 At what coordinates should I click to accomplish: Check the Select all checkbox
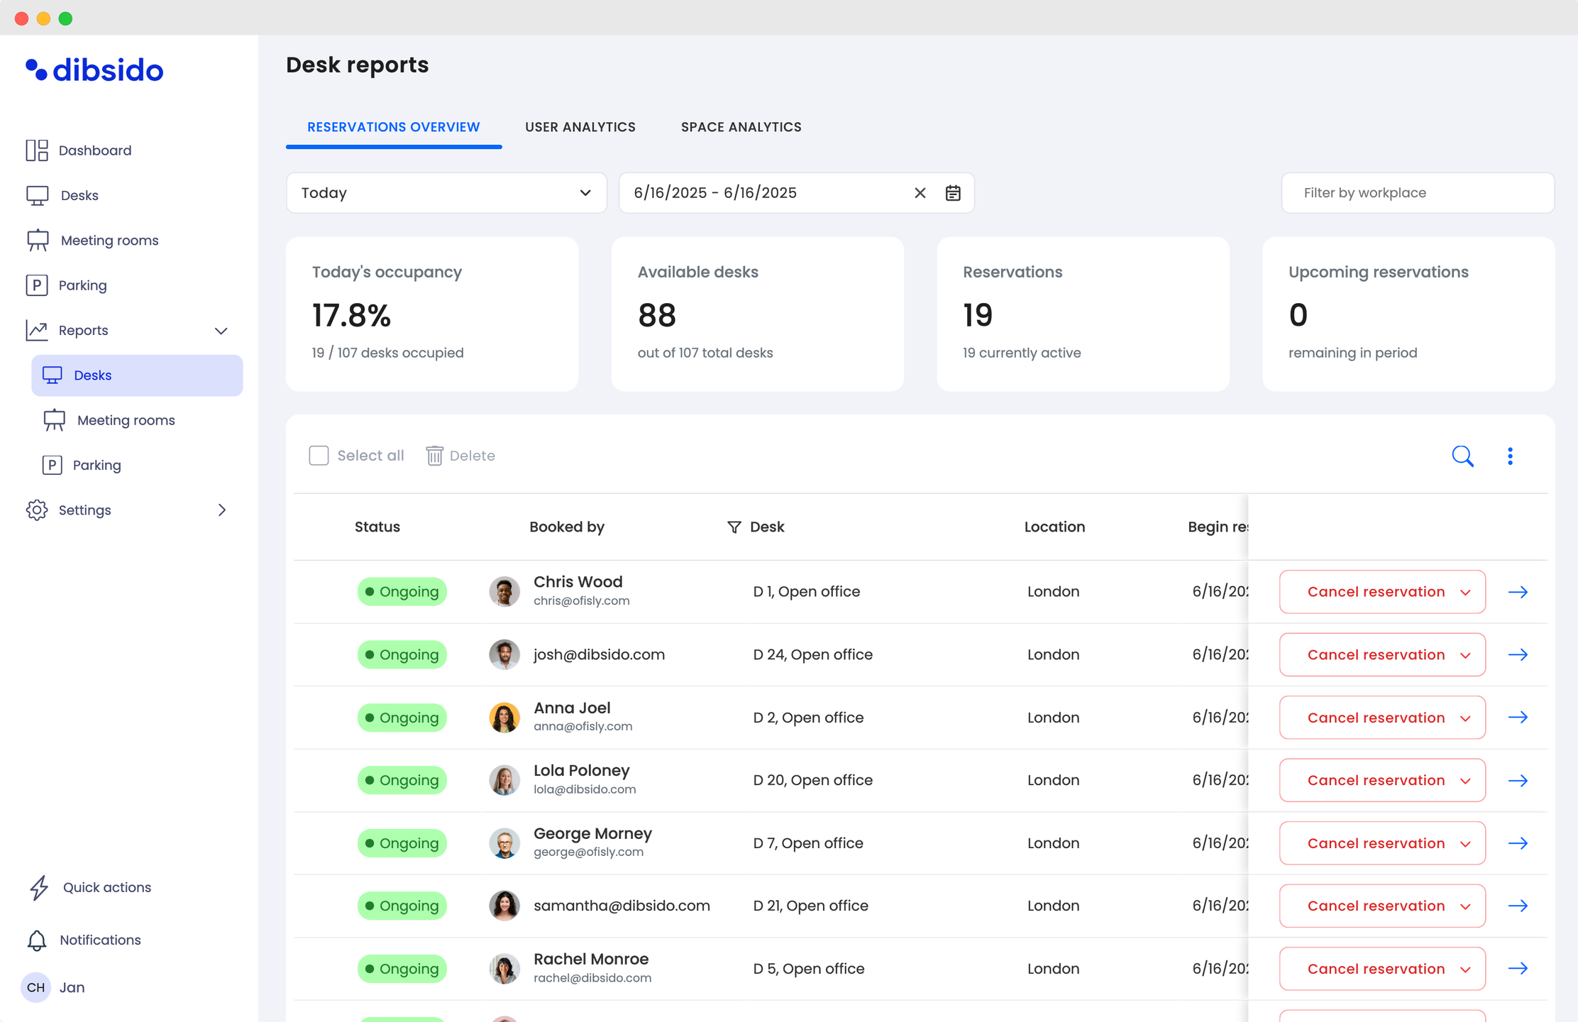[319, 456]
